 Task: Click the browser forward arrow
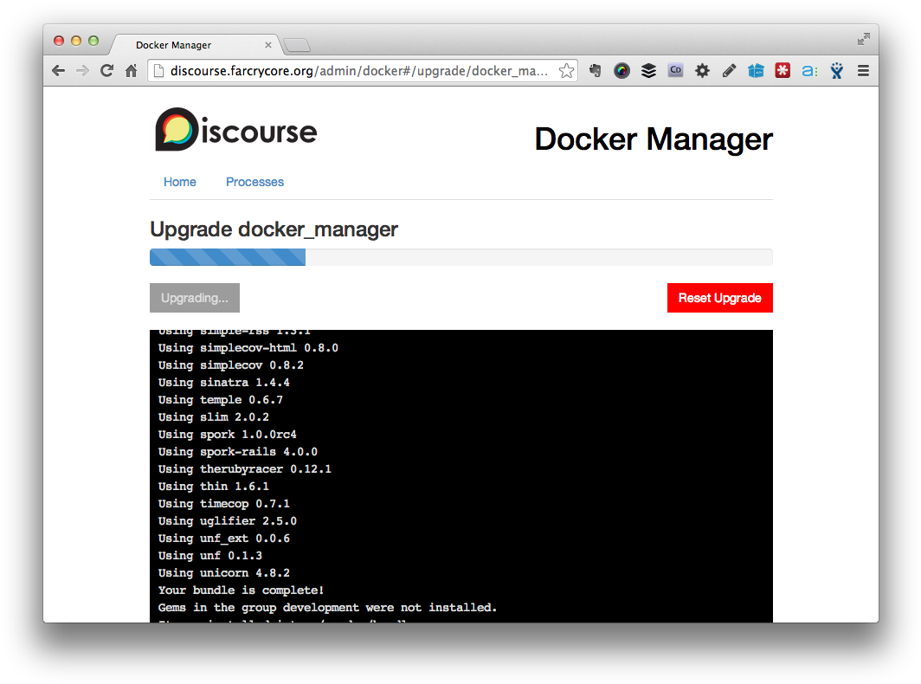click(82, 71)
